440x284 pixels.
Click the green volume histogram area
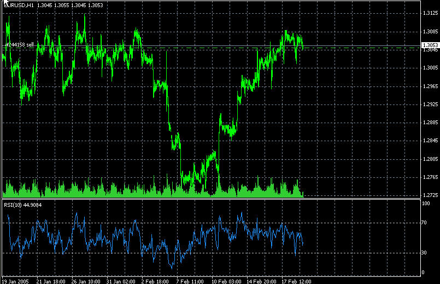109,191
